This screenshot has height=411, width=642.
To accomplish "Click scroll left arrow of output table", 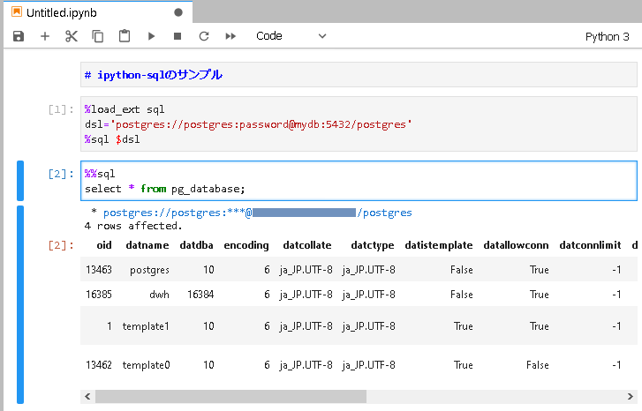I will click(x=87, y=396).
